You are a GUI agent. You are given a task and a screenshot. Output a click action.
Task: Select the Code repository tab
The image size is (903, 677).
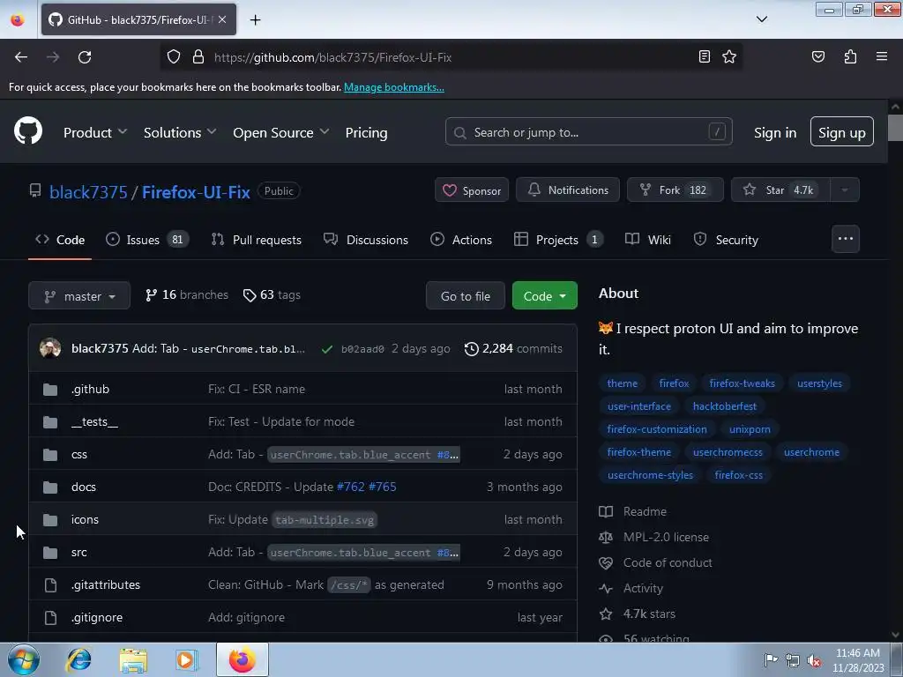(60, 240)
